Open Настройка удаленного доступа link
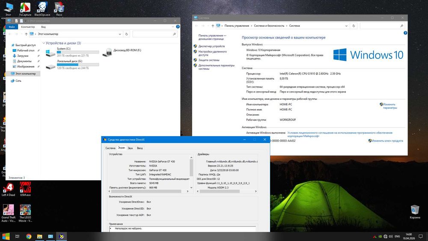 (x=212, y=53)
